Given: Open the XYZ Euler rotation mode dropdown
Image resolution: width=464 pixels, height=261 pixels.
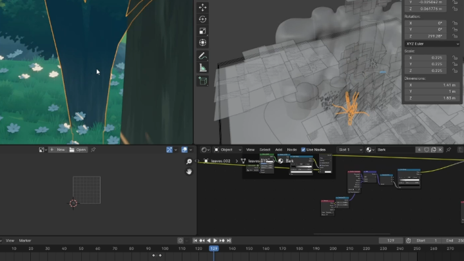Looking at the screenshot, I should point(432,44).
